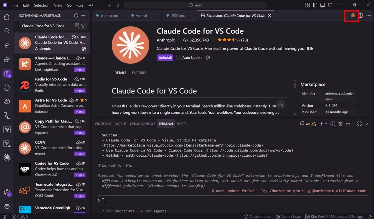
Task: Install the Klaude extension by LinkInsightLab
Action: coord(80,70)
